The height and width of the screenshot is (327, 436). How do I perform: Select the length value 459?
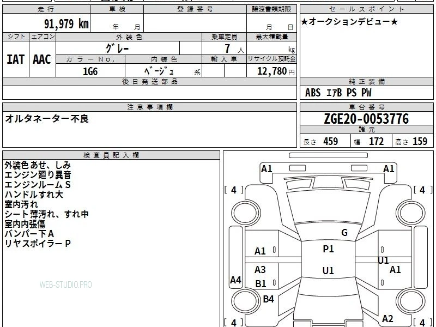tap(331, 141)
